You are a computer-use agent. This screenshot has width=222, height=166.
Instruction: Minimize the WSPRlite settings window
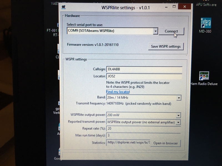click(x=166, y=7)
